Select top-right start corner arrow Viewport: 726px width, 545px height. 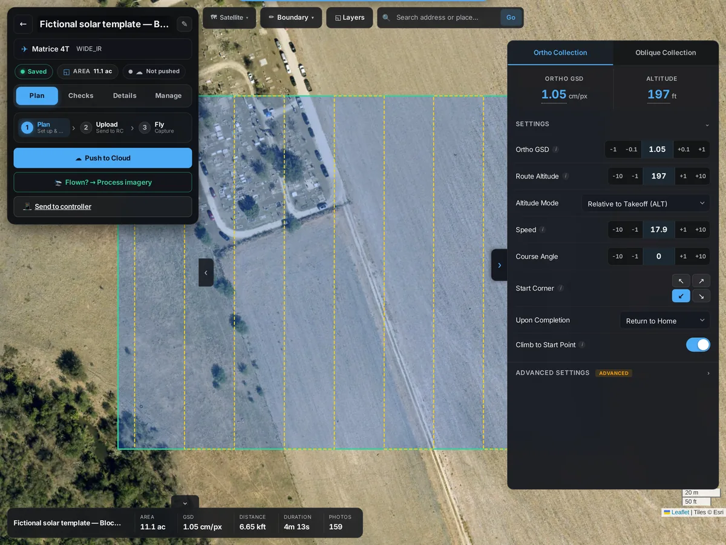[x=701, y=281]
